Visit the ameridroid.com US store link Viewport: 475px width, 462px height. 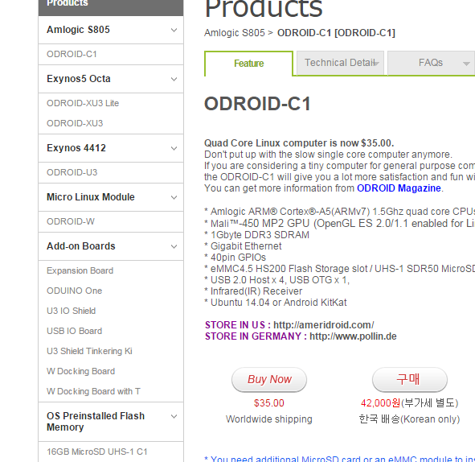(324, 325)
